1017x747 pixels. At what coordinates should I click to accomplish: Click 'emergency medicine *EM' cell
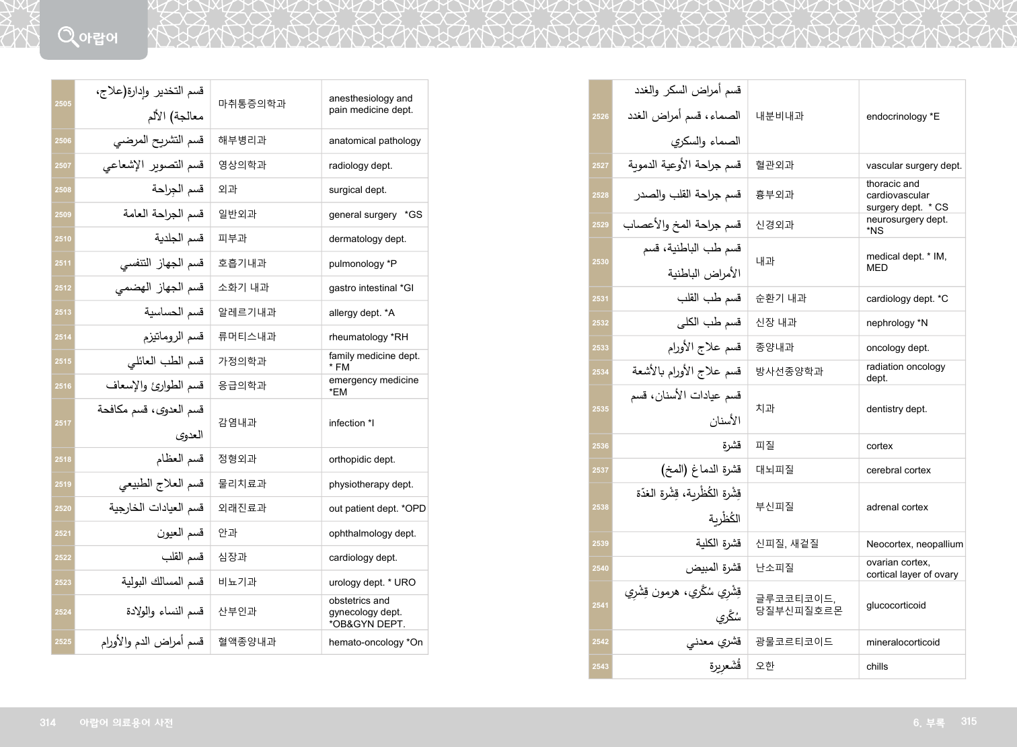pyautogui.click(x=373, y=386)
